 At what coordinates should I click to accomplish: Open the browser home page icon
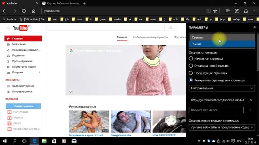[34, 11]
